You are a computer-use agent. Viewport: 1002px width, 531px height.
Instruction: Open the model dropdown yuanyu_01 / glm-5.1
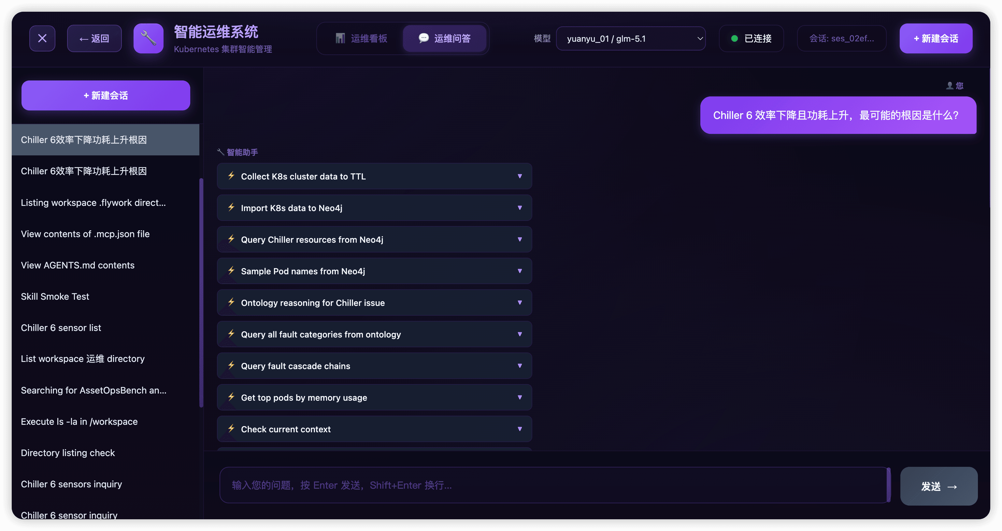(x=631, y=38)
